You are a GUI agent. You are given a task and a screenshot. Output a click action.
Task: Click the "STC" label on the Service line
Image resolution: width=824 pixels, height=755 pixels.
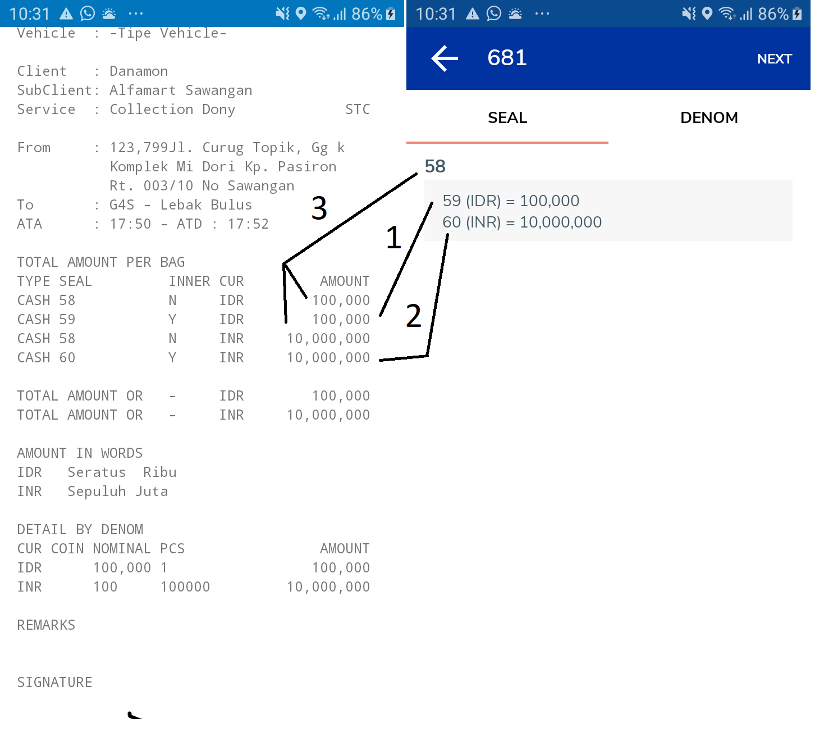pos(358,110)
